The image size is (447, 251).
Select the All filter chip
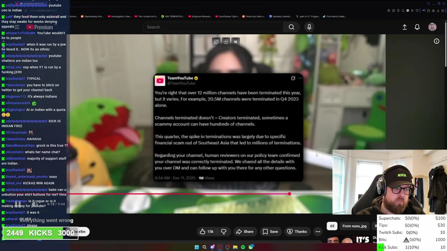(x=332, y=226)
